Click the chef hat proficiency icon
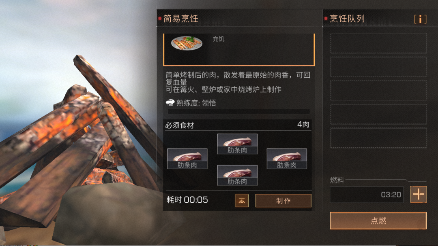 click(x=170, y=103)
